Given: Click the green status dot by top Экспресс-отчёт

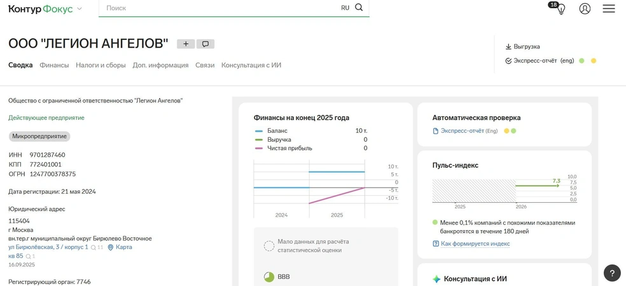Looking at the screenshot, I should coord(581,61).
